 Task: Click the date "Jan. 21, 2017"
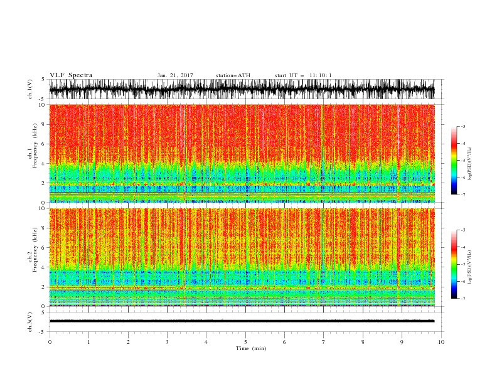point(175,75)
